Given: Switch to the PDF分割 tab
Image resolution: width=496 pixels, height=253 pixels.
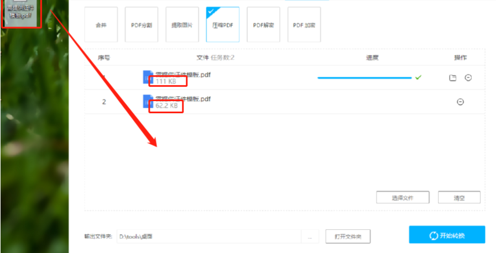Looking at the screenshot, I should pyautogui.click(x=142, y=25).
